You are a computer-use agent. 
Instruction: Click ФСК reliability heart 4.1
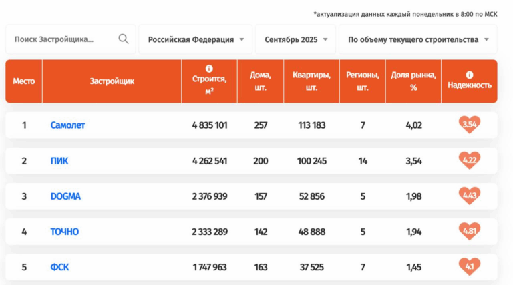click(470, 266)
